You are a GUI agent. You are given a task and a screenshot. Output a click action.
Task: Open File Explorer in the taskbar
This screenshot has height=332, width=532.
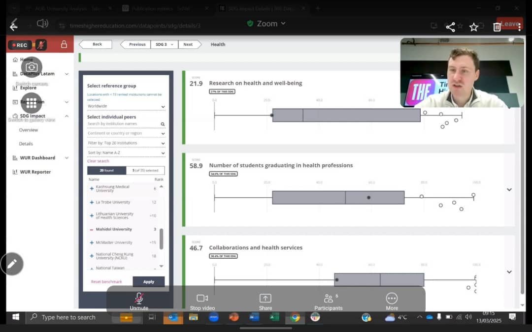(194, 317)
